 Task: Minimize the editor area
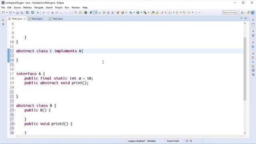click(x=241, y=18)
